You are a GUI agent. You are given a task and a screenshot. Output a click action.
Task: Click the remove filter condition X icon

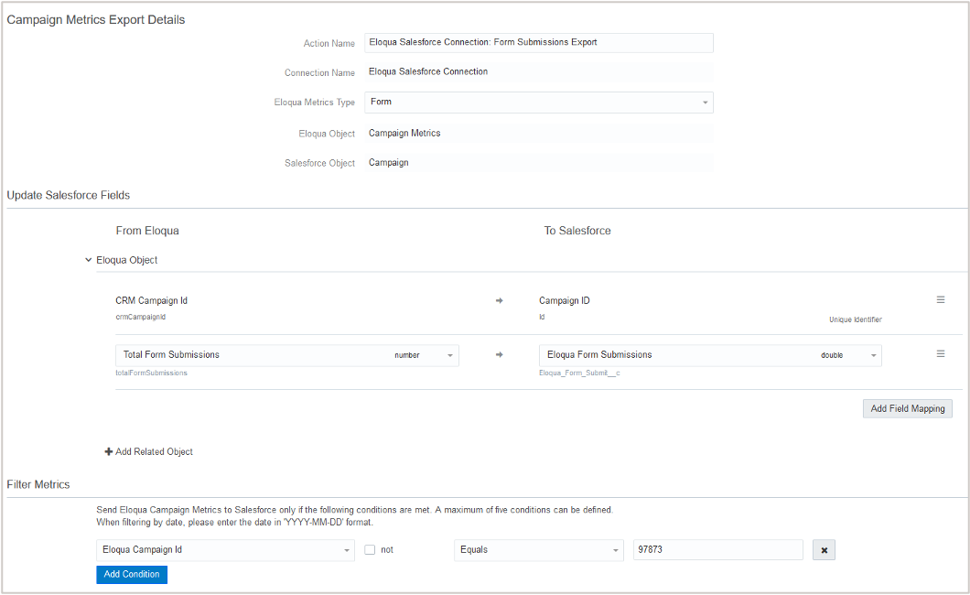pos(824,550)
